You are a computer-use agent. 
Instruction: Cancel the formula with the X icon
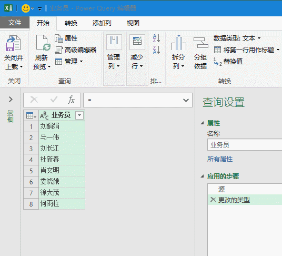pyautogui.click(x=34, y=100)
